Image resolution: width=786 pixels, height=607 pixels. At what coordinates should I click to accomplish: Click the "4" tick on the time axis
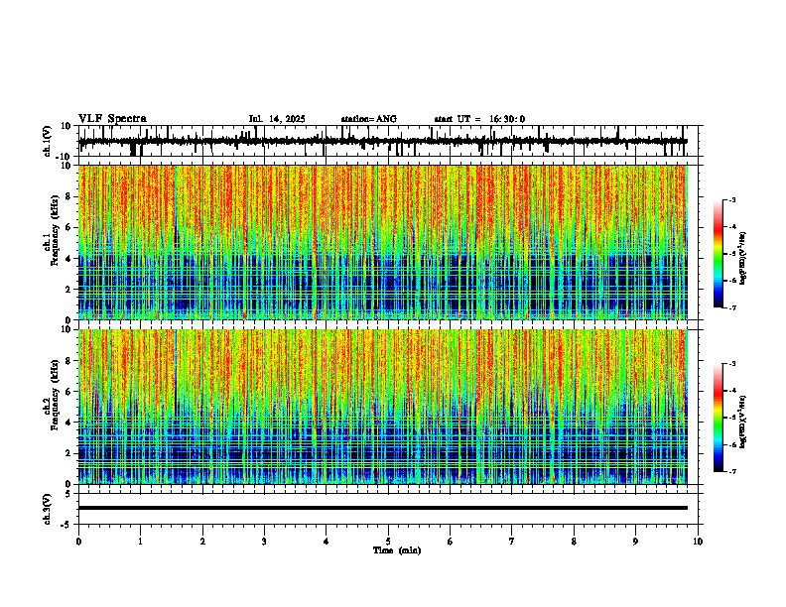coord(327,542)
